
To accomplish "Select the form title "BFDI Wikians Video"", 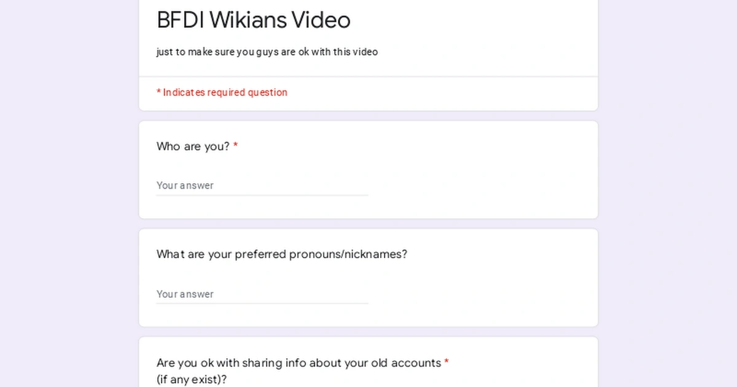I will (x=253, y=20).
